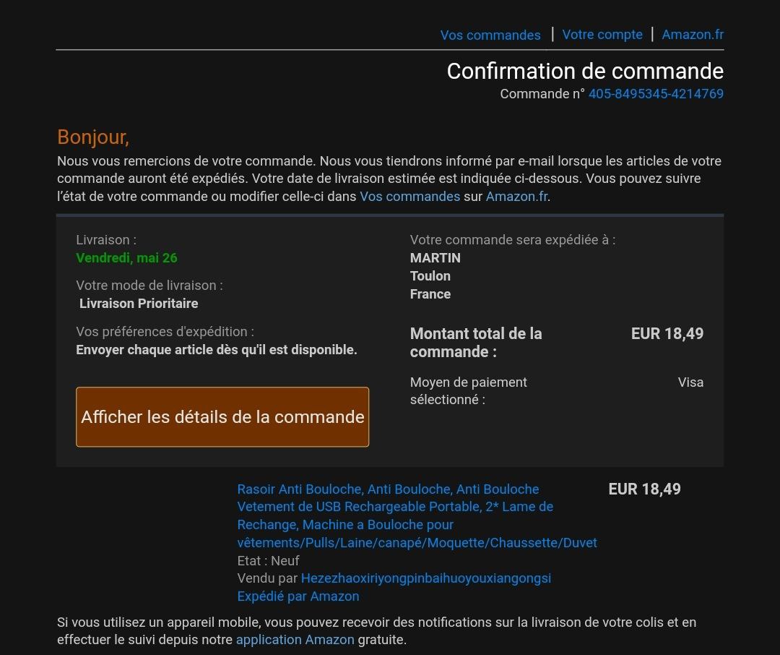Click the Etat : Neuf text
Image resolution: width=780 pixels, height=655 pixels.
click(268, 560)
